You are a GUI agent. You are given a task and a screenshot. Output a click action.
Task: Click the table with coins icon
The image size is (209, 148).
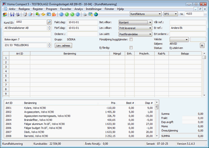click(90, 14)
